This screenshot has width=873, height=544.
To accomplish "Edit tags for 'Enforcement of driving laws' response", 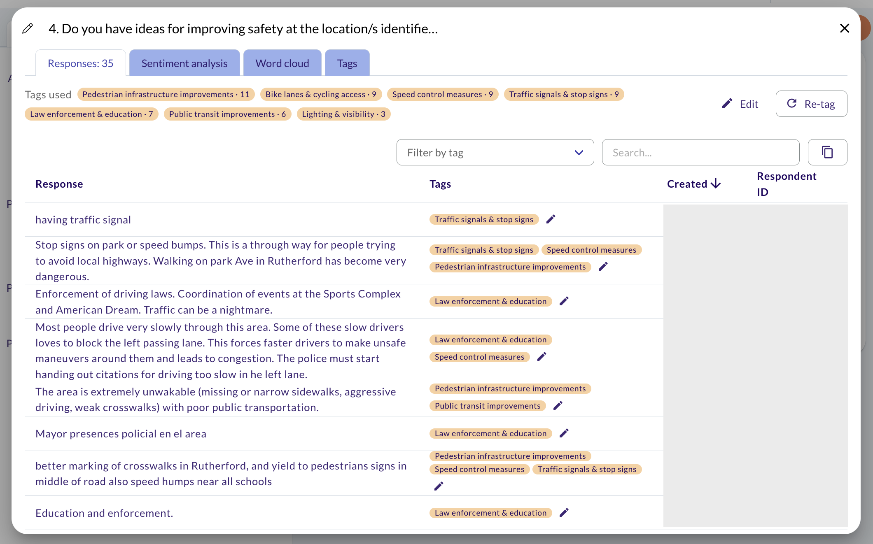I will point(564,301).
